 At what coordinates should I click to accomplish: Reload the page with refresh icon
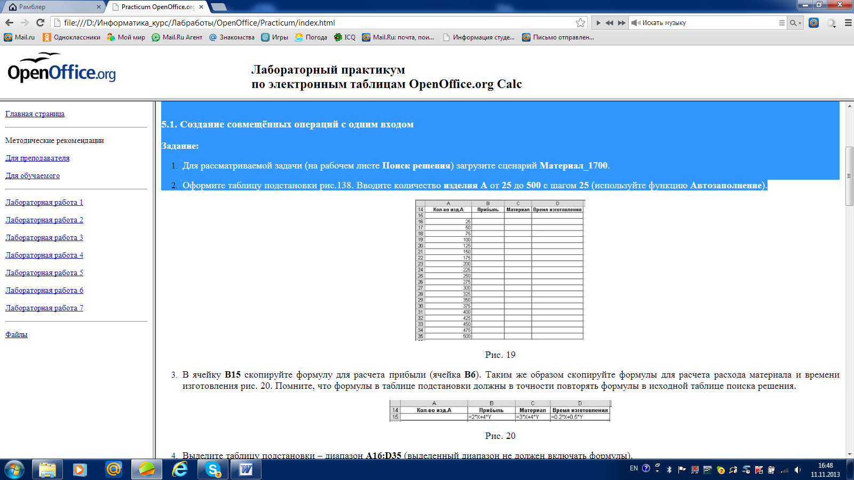(40, 22)
